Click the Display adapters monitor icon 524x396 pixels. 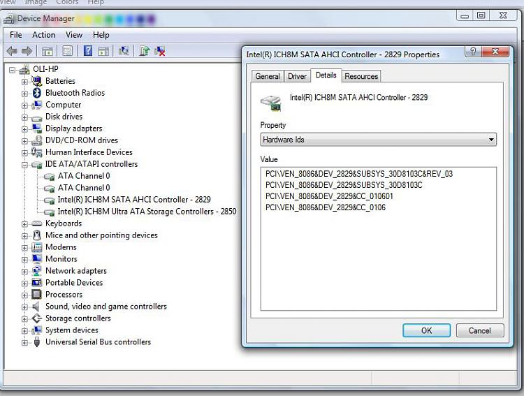click(x=37, y=129)
